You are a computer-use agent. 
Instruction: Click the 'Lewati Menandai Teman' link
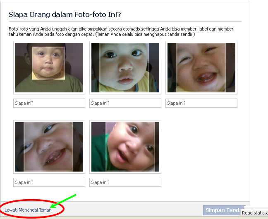click(x=28, y=210)
